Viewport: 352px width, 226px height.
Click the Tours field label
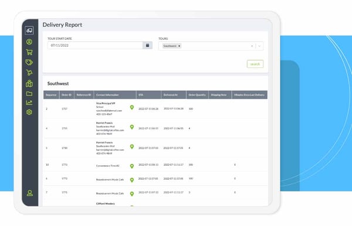[163, 39]
